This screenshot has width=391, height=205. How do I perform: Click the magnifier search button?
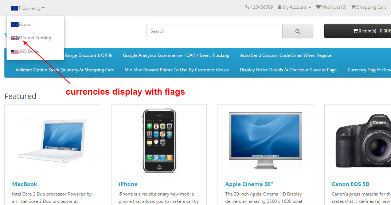(x=298, y=31)
